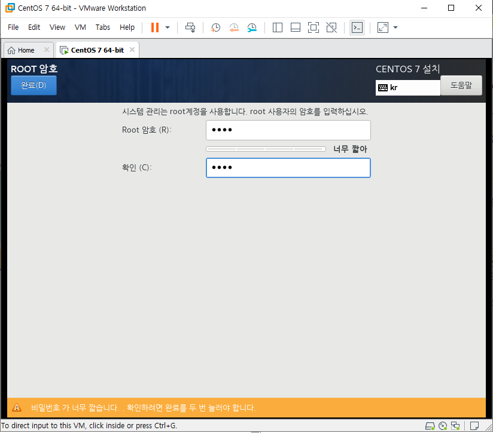
Task: Maximize the VMware Workstation window
Action: (451, 8)
